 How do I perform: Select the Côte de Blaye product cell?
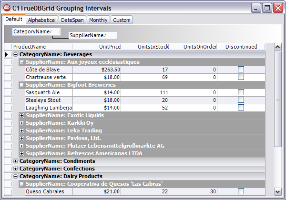click(x=49, y=70)
